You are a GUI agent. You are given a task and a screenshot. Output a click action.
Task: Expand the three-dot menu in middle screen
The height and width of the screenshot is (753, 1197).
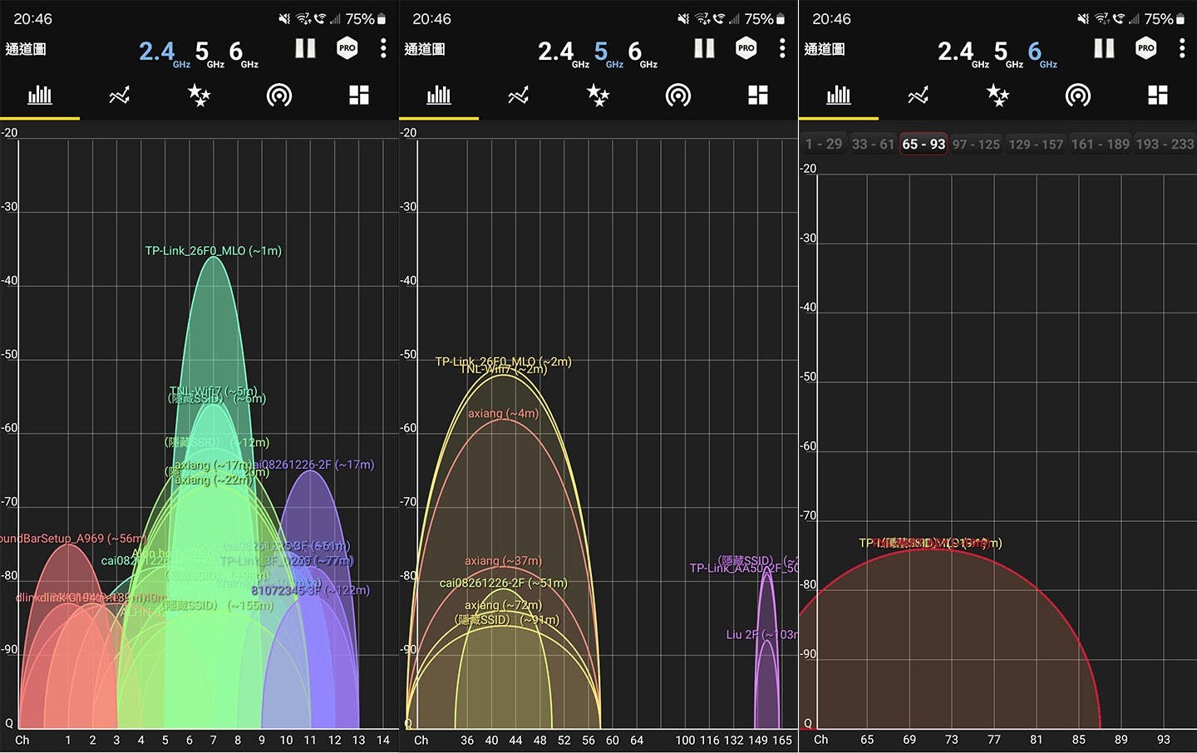782,48
